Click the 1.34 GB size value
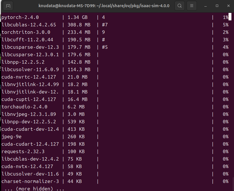The height and width of the screenshot is (191, 234). click(x=78, y=17)
